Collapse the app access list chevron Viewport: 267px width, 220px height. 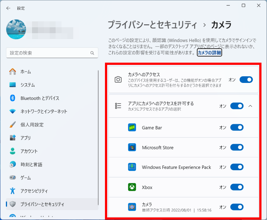[x=250, y=106]
